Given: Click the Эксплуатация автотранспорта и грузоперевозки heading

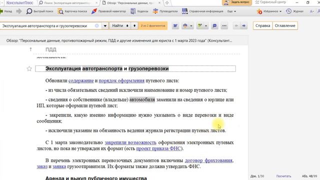Looking at the screenshot, I should coord(107,68).
